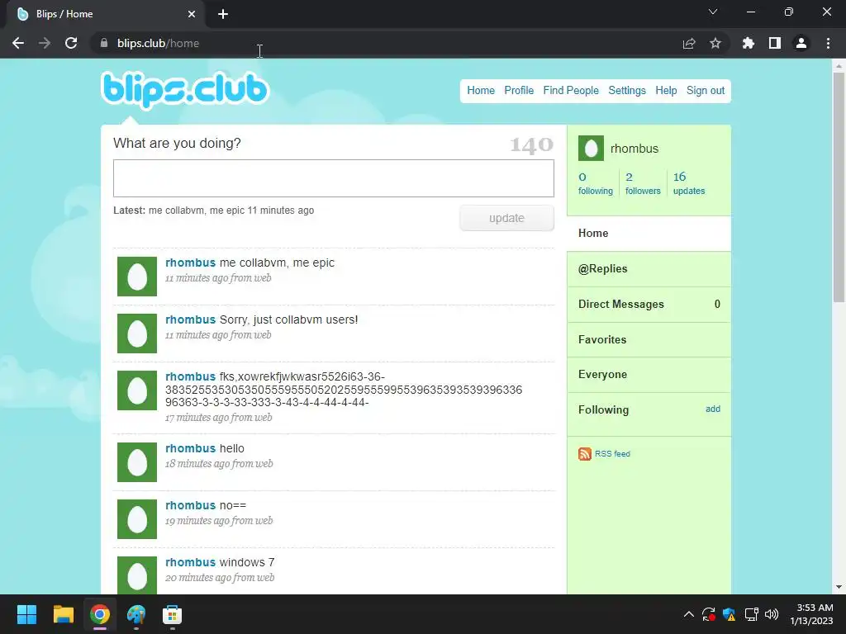Open the Chrome three-dot menu

[828, 43]
